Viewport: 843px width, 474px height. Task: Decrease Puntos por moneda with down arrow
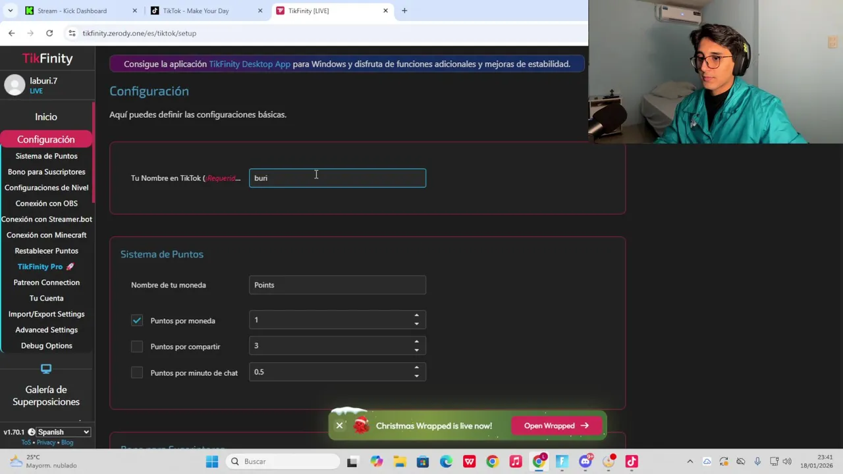416,324
